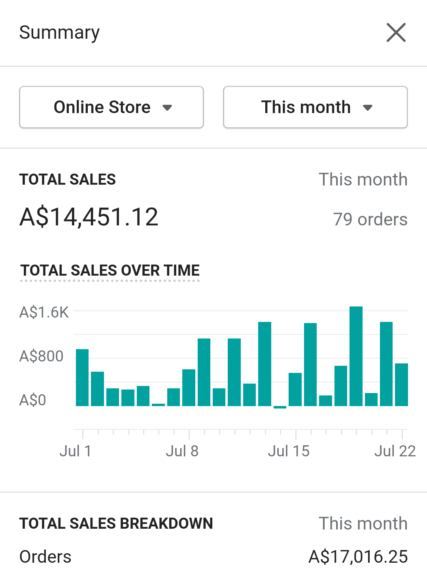Click the A$1.6K axis label
This screenshot has height=573, width=427.
[x=44, y=312]
